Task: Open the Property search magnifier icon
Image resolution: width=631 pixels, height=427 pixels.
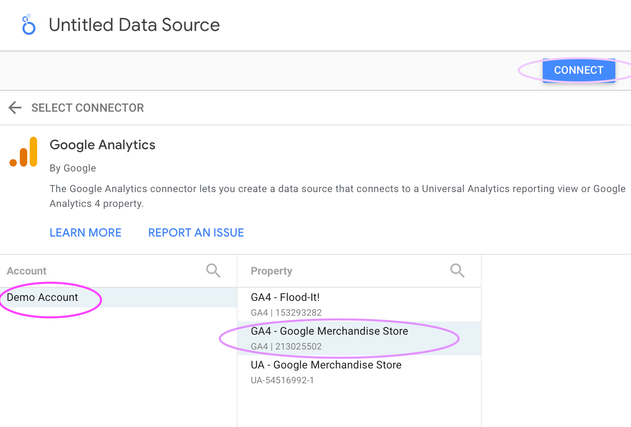Action: 457,271
